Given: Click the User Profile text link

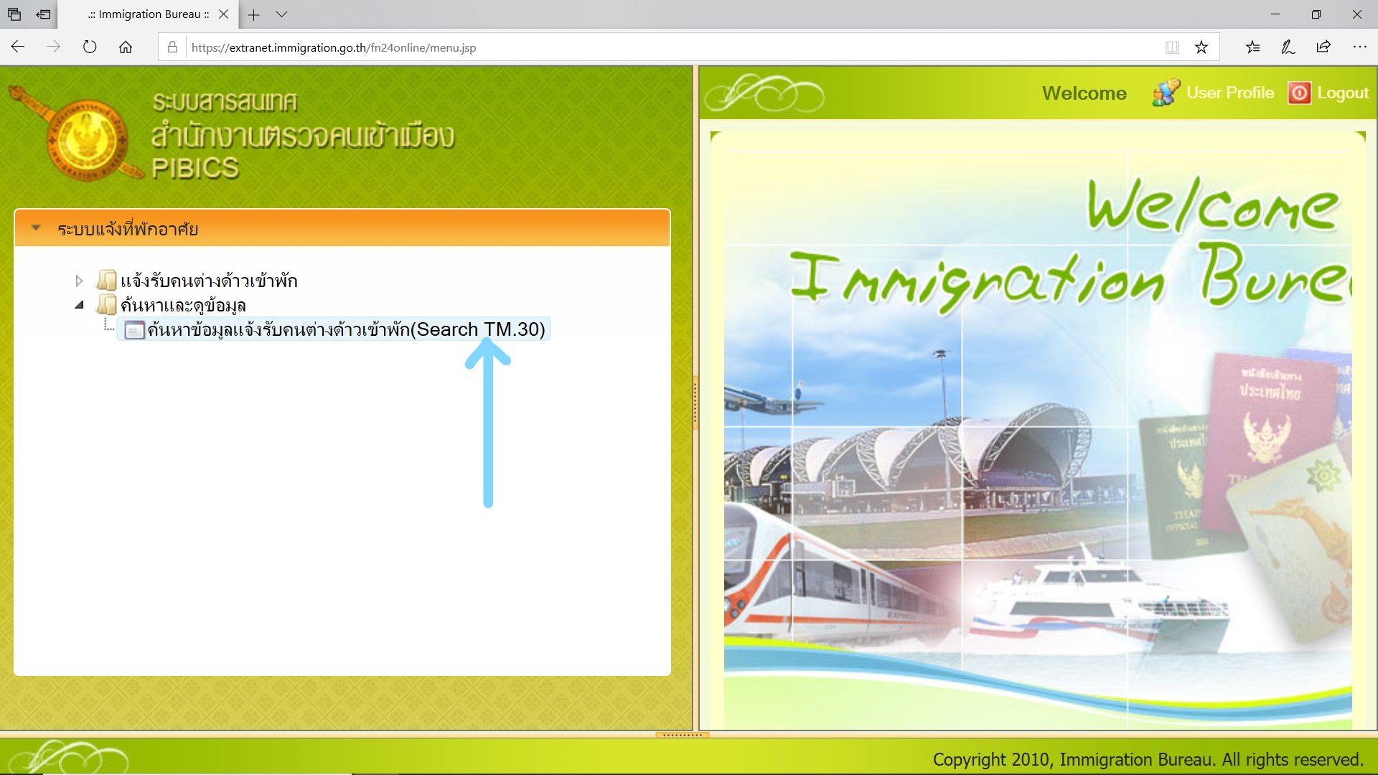Looking at the screenshot, I should [x=1230, y=93].
